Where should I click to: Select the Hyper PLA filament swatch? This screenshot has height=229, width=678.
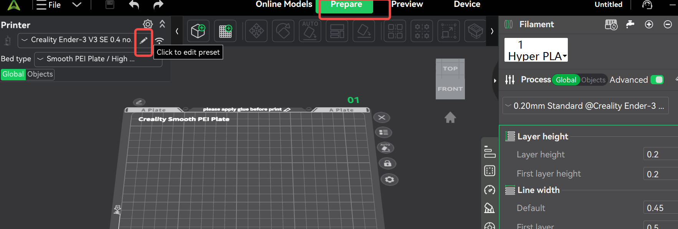536,50
